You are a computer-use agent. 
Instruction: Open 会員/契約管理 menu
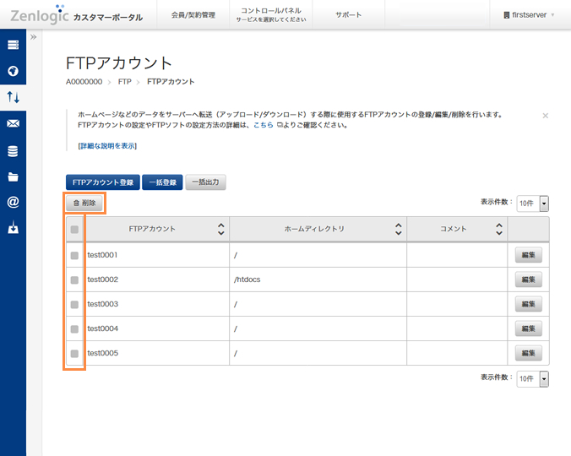(x=193, y=15)
